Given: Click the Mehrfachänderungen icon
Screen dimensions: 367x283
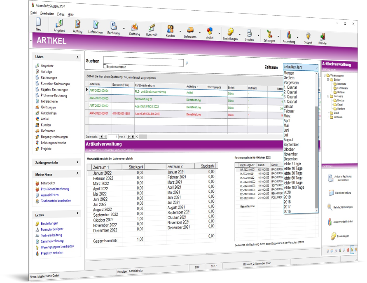Looking at the screenshot, I should click(330, 207).
